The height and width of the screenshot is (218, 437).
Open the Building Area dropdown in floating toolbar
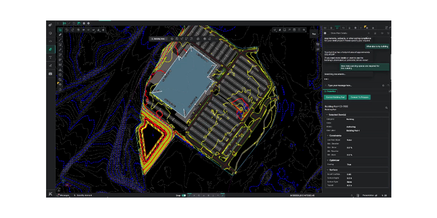(x=159, y=39)
